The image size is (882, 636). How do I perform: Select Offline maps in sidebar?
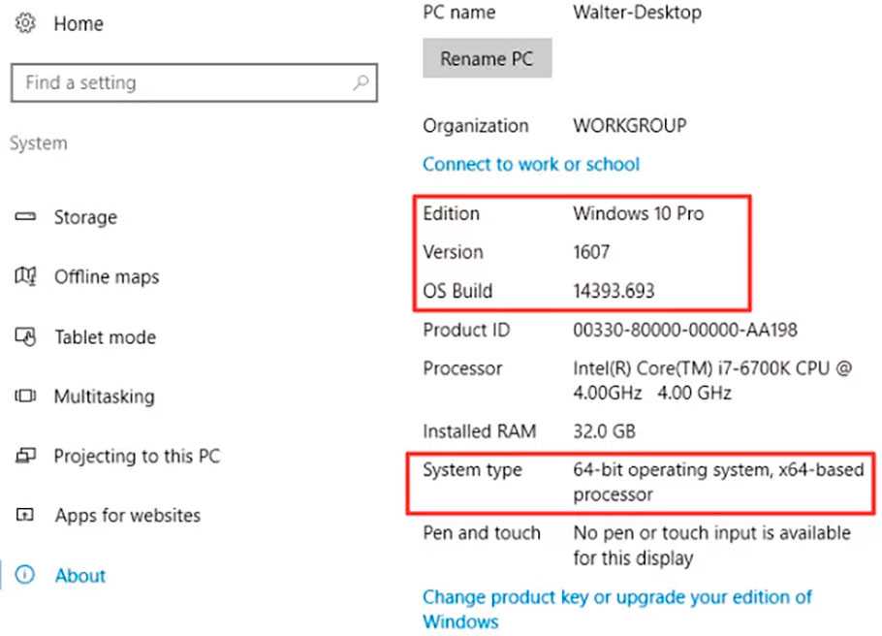107,277
